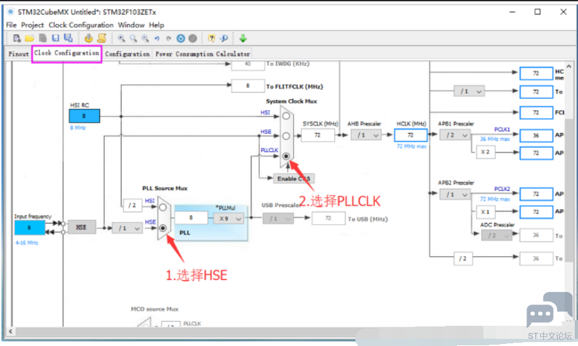Click the PCLK1 36 output box

(x=536, y=136)
